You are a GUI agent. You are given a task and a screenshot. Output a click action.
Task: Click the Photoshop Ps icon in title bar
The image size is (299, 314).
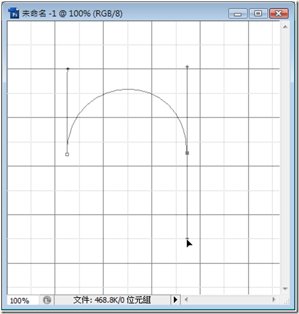click(x=14, y=13)
